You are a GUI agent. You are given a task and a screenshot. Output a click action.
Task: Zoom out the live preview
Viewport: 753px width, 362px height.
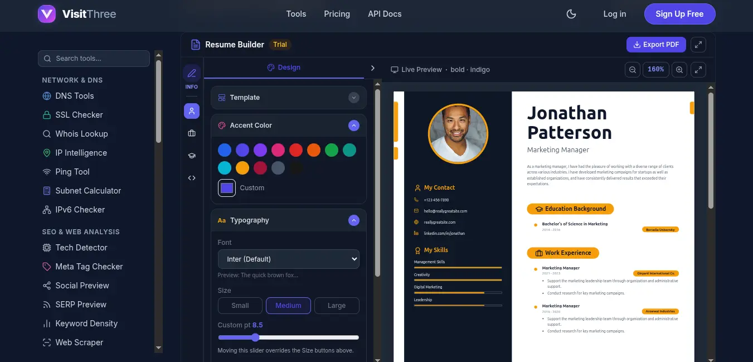pyautogui.click(x=633, y=70)
